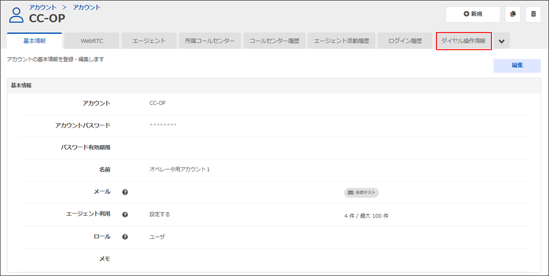
Task: Open the ダイヤル操作情報 tab
Action: 463,41
